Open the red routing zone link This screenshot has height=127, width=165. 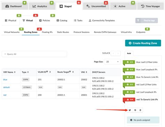point(5,95)
